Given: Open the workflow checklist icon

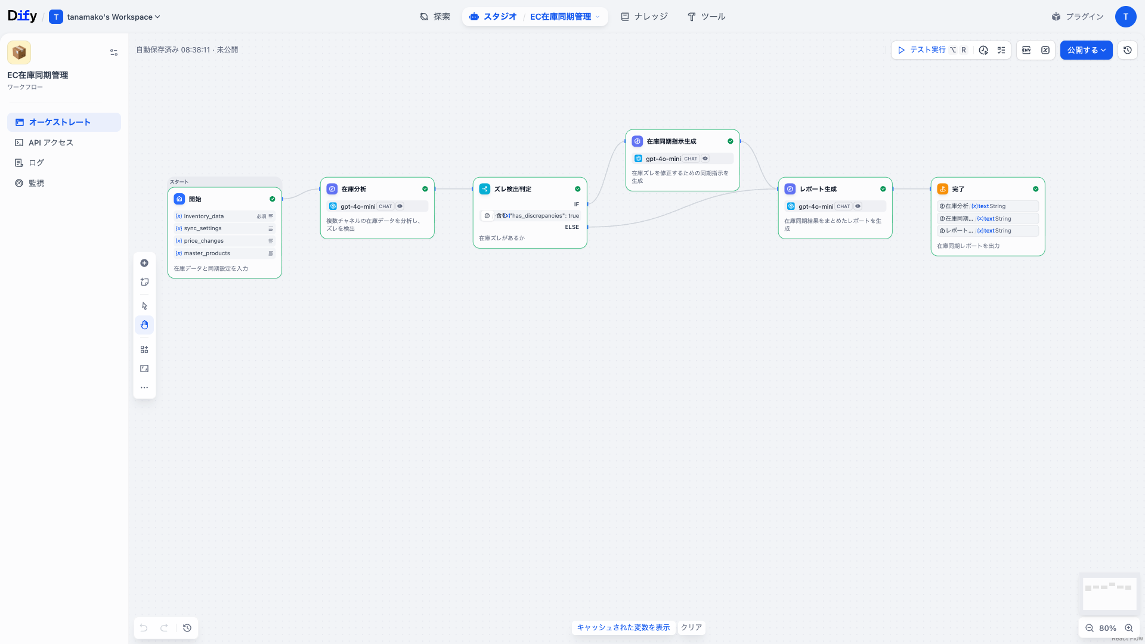Looking at the screenshot, I should coord(1001,50).
